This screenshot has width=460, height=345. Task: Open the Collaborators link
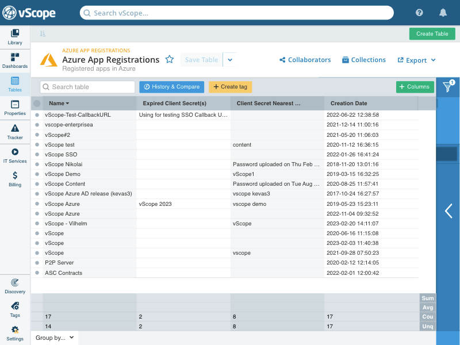[x=305, y=60]
